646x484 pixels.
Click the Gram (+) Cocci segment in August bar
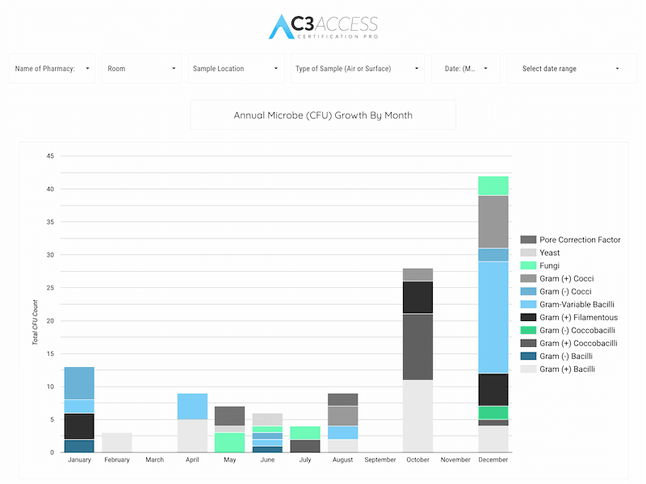(x=342, y=416)
